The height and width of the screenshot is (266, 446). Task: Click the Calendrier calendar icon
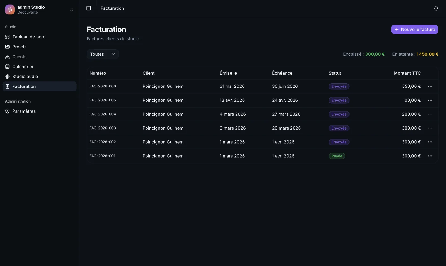tap(8, 67)
